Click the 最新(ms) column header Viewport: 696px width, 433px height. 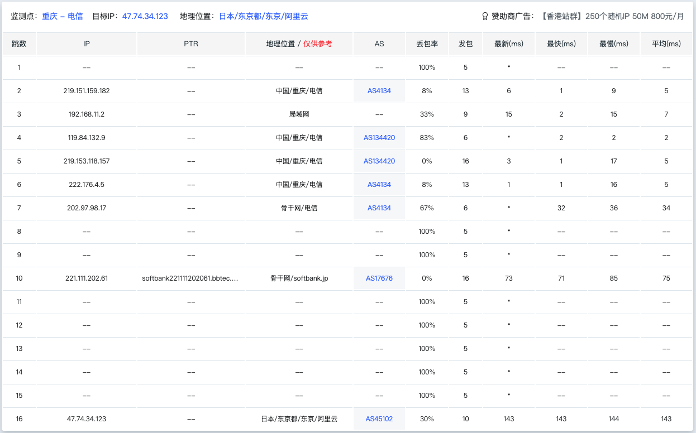pos(509,44)
